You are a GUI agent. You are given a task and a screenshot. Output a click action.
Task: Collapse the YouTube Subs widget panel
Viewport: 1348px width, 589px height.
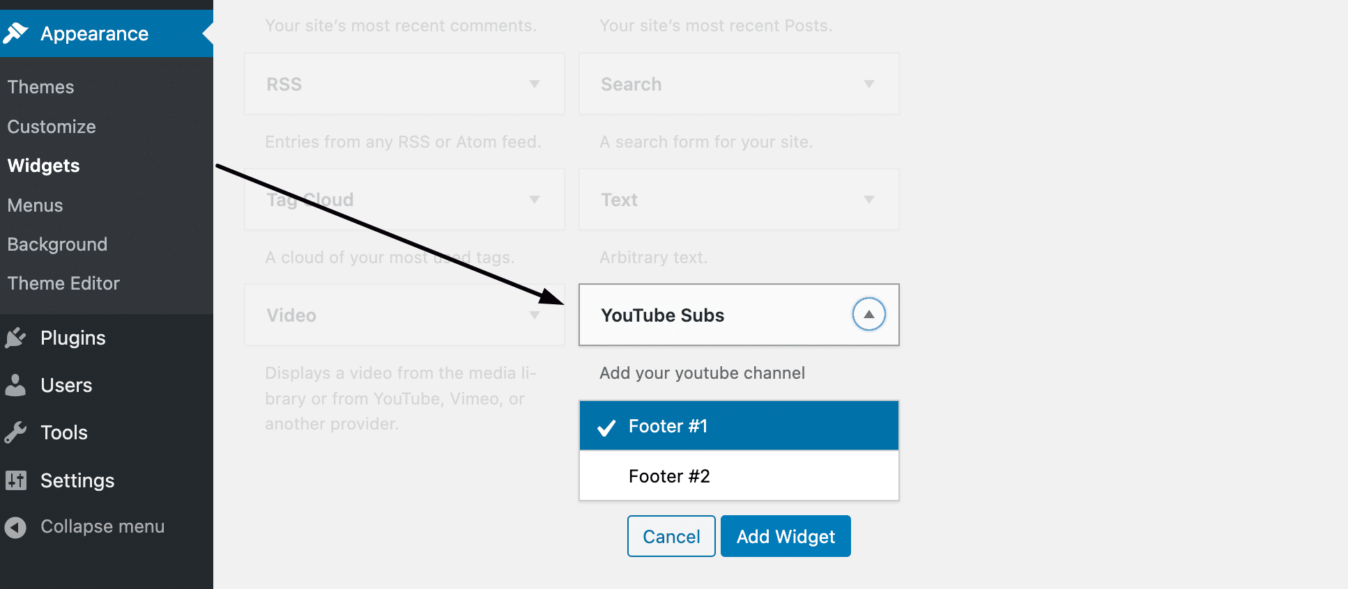click(868, 315)
